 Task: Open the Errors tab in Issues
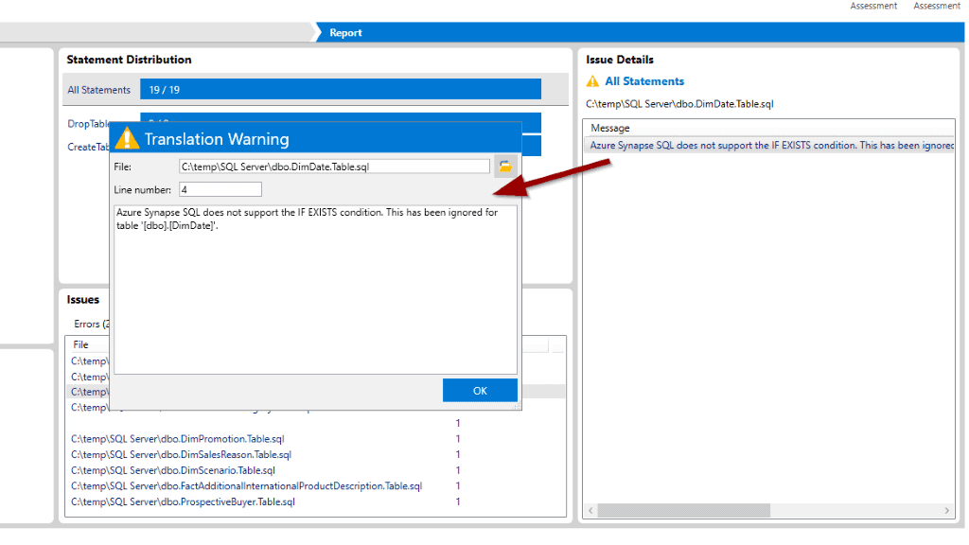(x=91, y=324)
